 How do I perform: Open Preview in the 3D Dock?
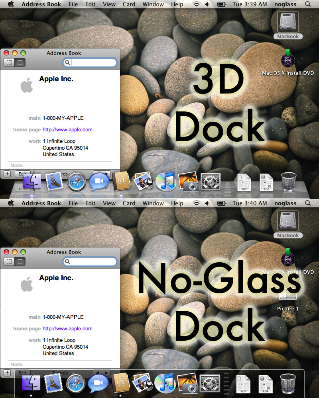[144, 181]
